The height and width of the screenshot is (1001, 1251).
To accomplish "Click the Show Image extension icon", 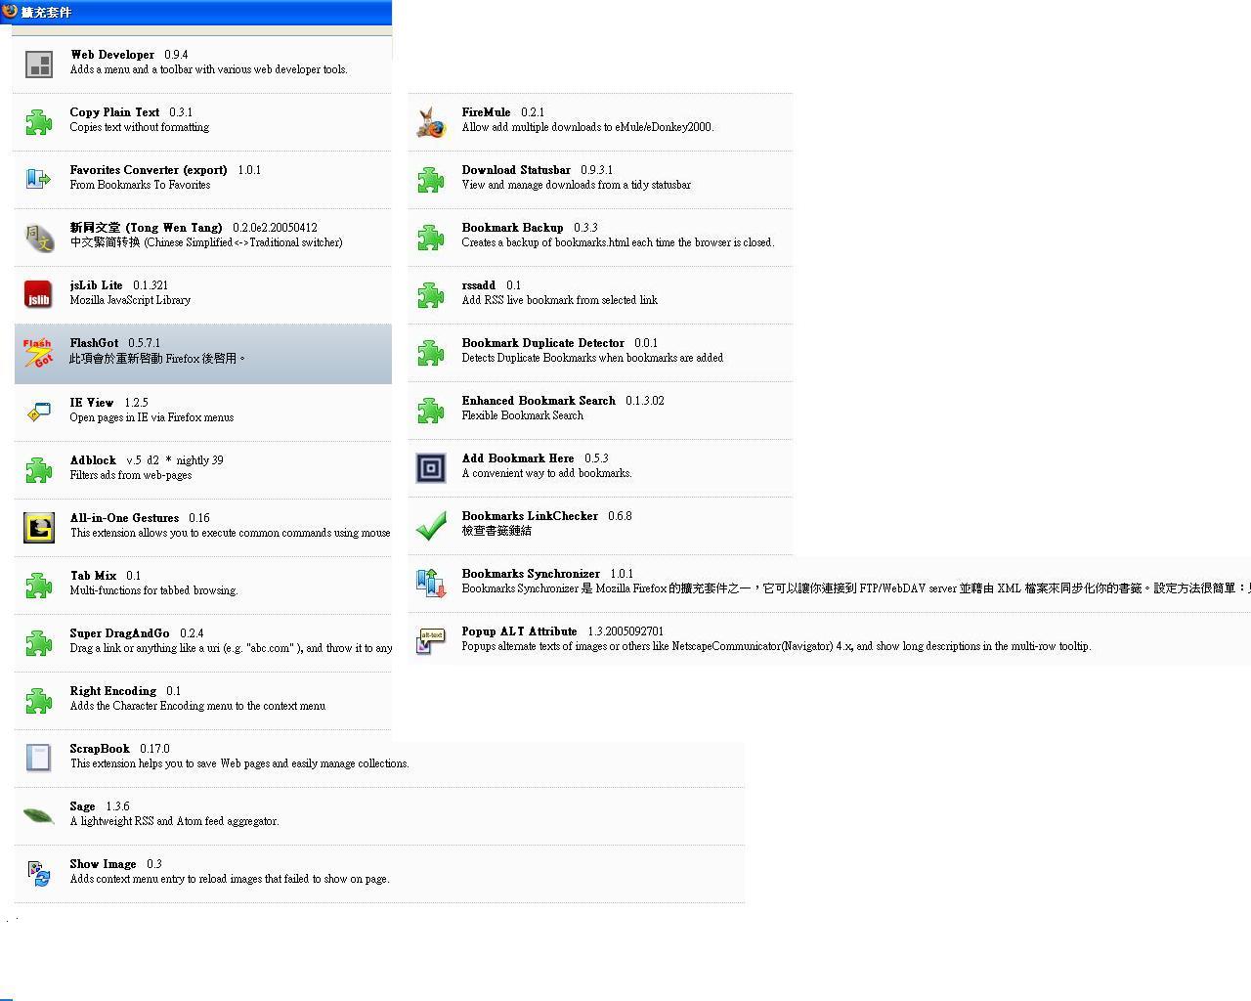I will (x=39, y=873).
